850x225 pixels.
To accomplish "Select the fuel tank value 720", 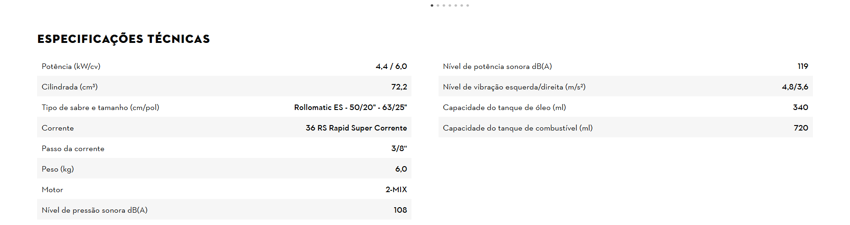I will click(801, 128).
